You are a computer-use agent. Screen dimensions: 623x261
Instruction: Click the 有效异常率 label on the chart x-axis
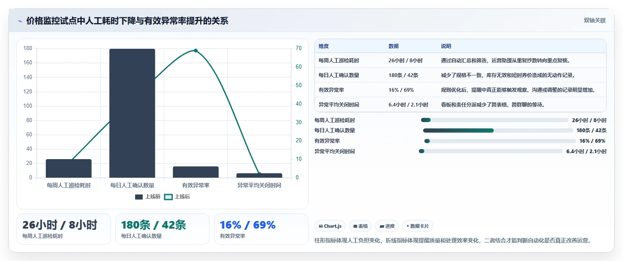[196, 185]
